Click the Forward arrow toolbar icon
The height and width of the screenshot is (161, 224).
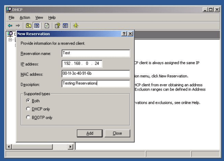click(x=18, y=25)
